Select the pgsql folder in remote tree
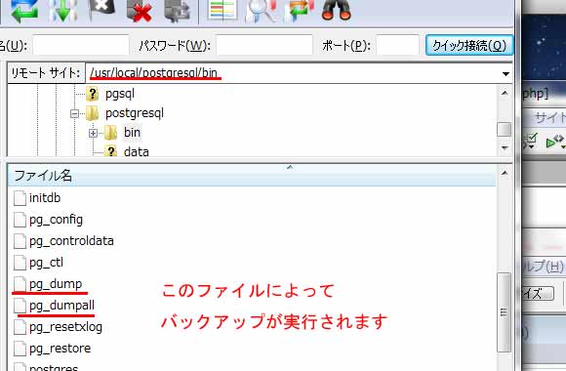 119,94
